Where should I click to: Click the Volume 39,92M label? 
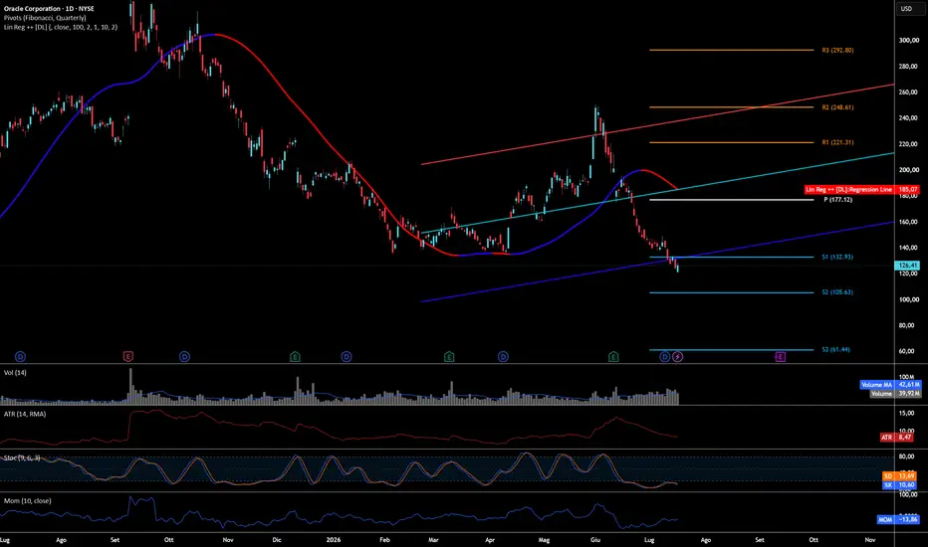pyautogui.click(x=895, y=393)
